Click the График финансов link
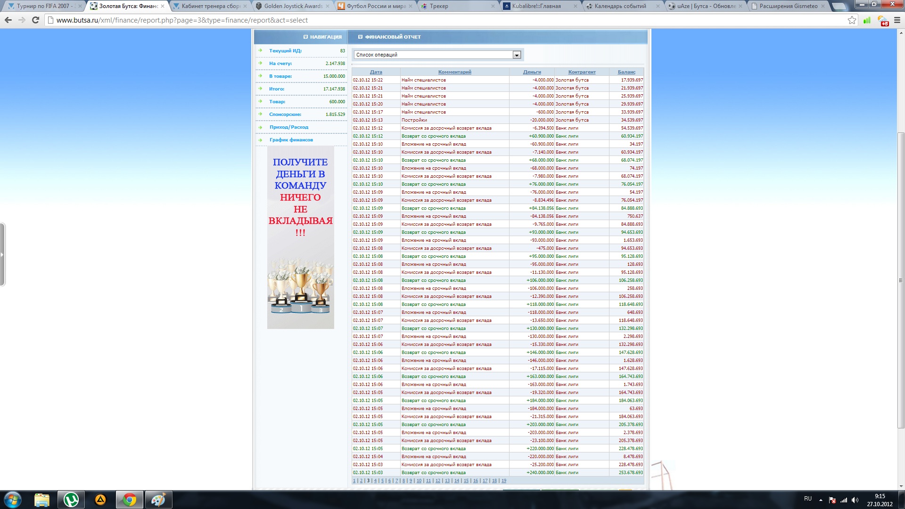The width and height of the screenshot is (905, 509). click(291, 140)
